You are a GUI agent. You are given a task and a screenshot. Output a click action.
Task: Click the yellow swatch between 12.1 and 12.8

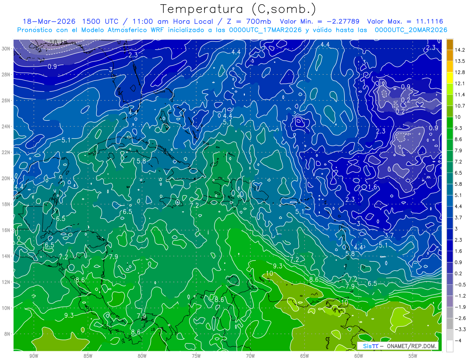450,78
